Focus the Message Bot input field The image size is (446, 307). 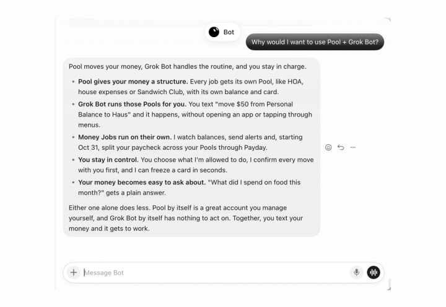215,272
